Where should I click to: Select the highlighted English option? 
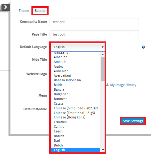point(75,150)
